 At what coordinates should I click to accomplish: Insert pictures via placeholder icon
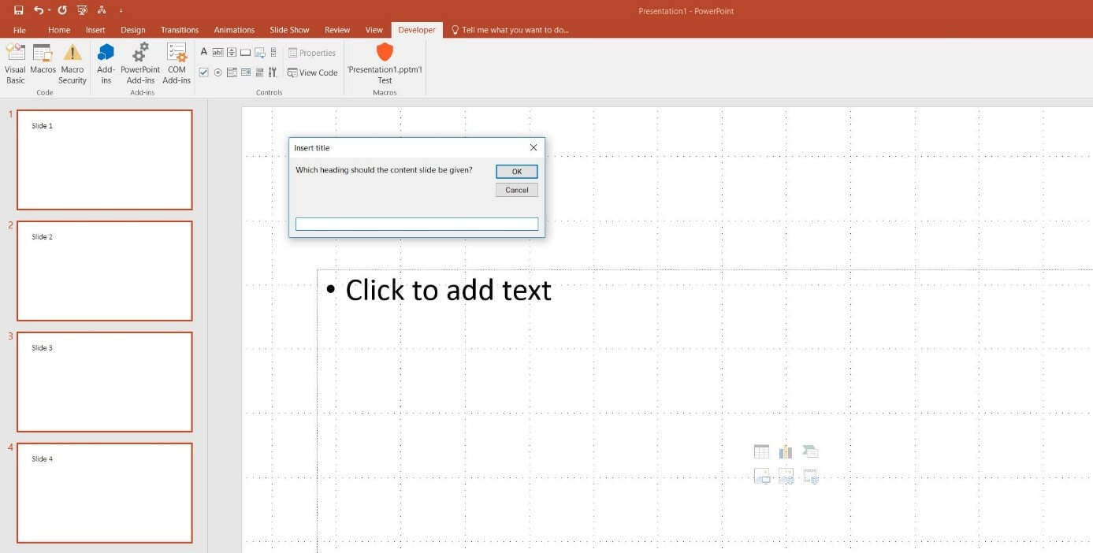[761, 476]
